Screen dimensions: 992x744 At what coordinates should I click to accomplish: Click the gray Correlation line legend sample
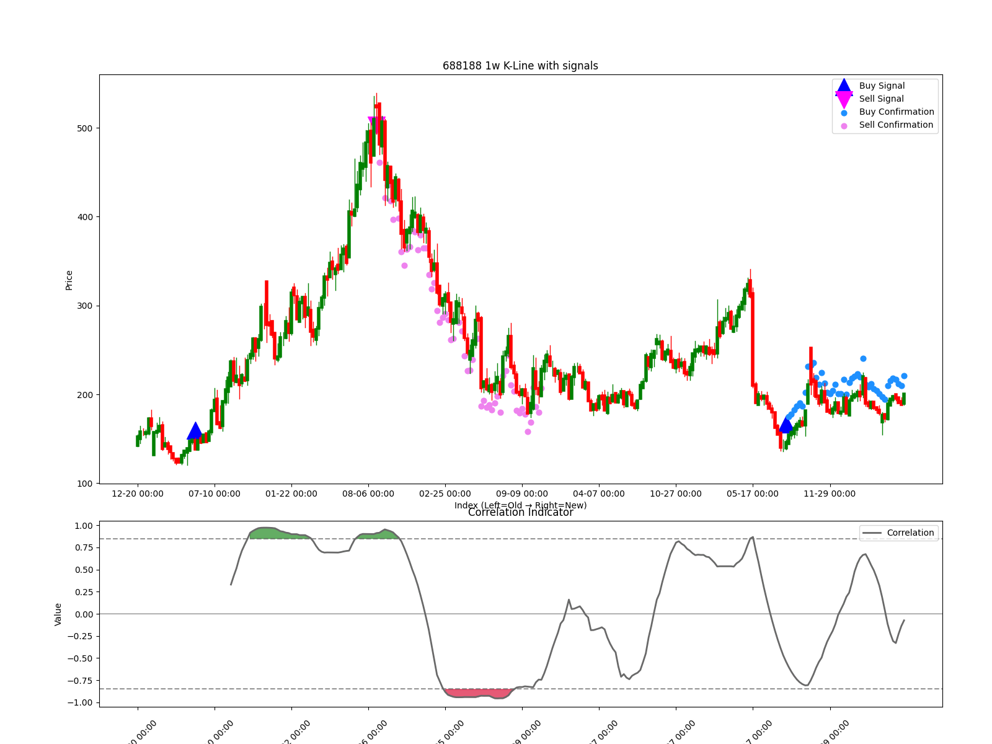(872, 533)
